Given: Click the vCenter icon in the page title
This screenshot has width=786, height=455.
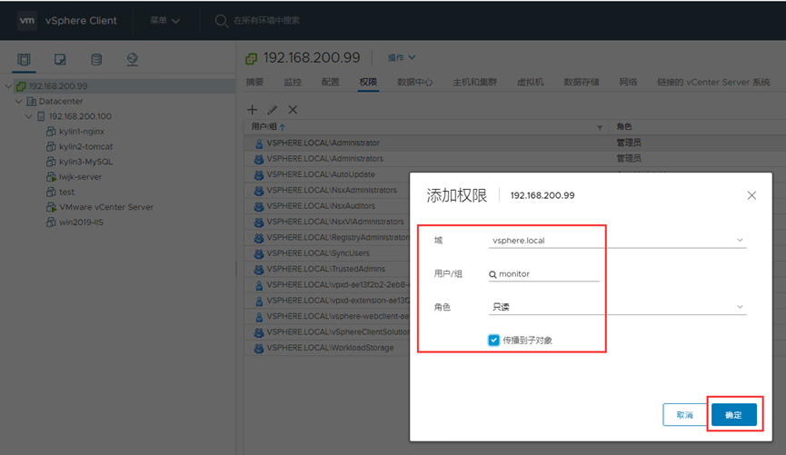Looking at the screenshot, I should point(251,59).
